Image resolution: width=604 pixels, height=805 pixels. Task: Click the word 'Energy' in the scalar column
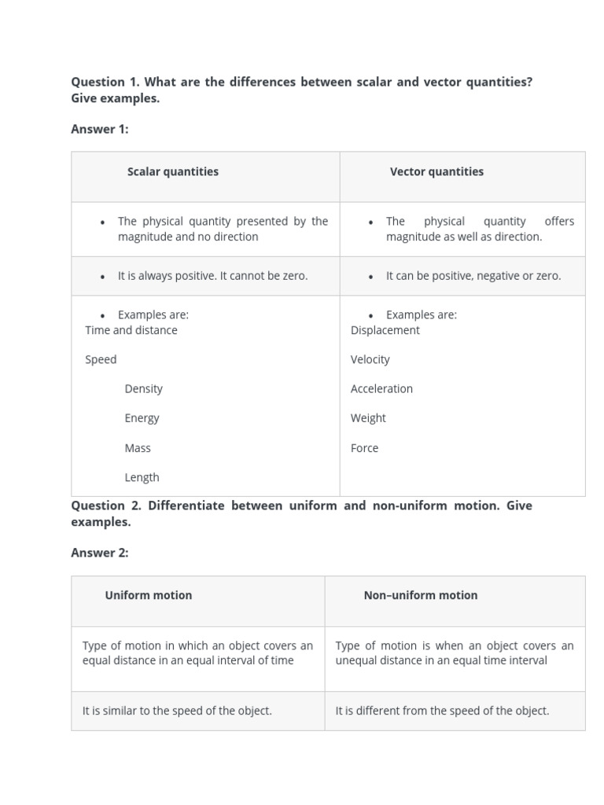point(142,418)
